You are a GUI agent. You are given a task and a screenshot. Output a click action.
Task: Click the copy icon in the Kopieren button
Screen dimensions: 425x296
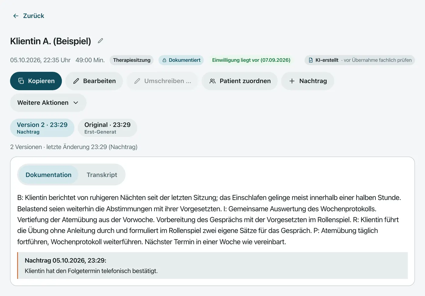[21, 81]
